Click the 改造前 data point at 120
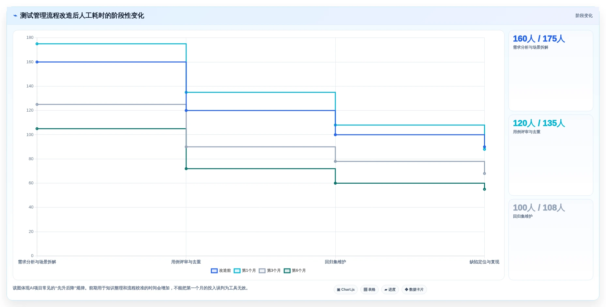 (x=186, y=111)
